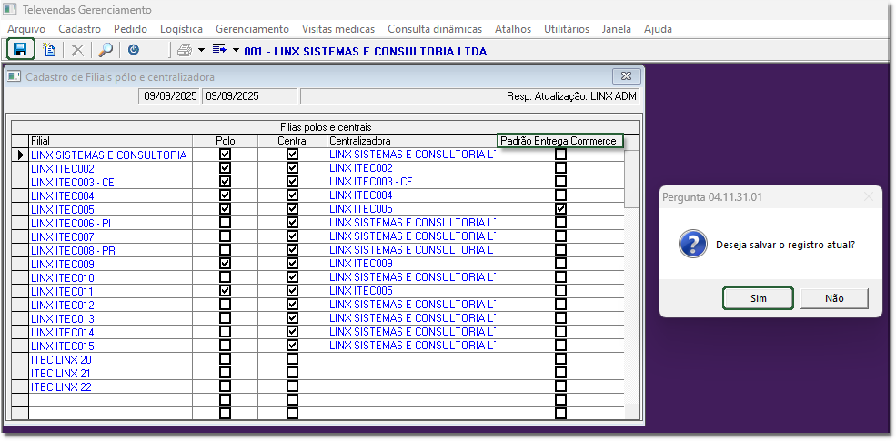
Task: Open the Logística menu
Action: click(181, 28)
